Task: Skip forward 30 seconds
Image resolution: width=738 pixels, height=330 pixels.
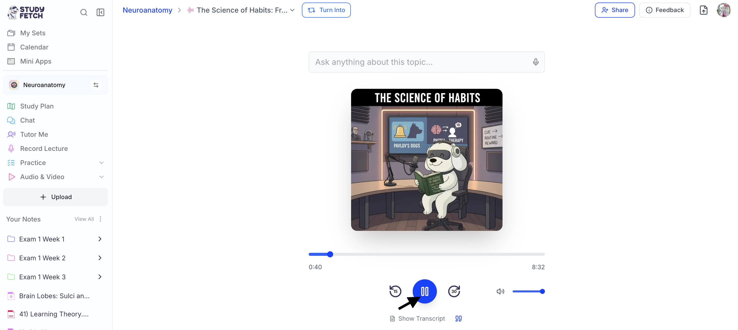Action: (x=454, y=291)
